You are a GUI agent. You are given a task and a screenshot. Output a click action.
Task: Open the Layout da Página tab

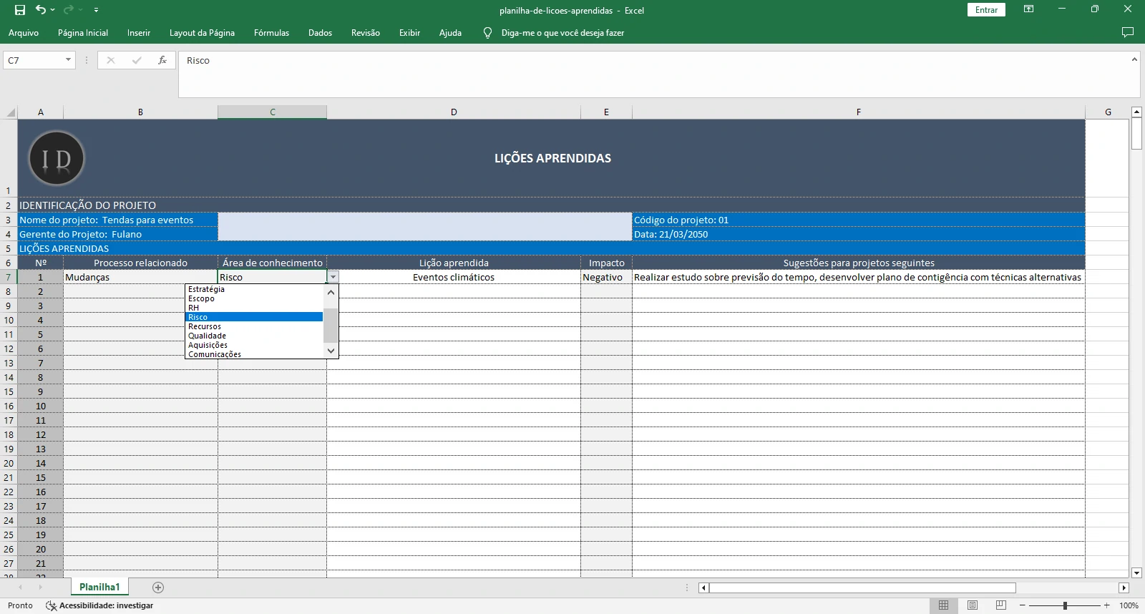point(202,33)
